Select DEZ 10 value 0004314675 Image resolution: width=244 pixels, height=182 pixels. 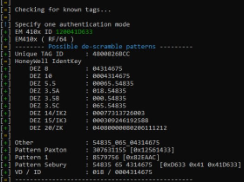point(111,76)
